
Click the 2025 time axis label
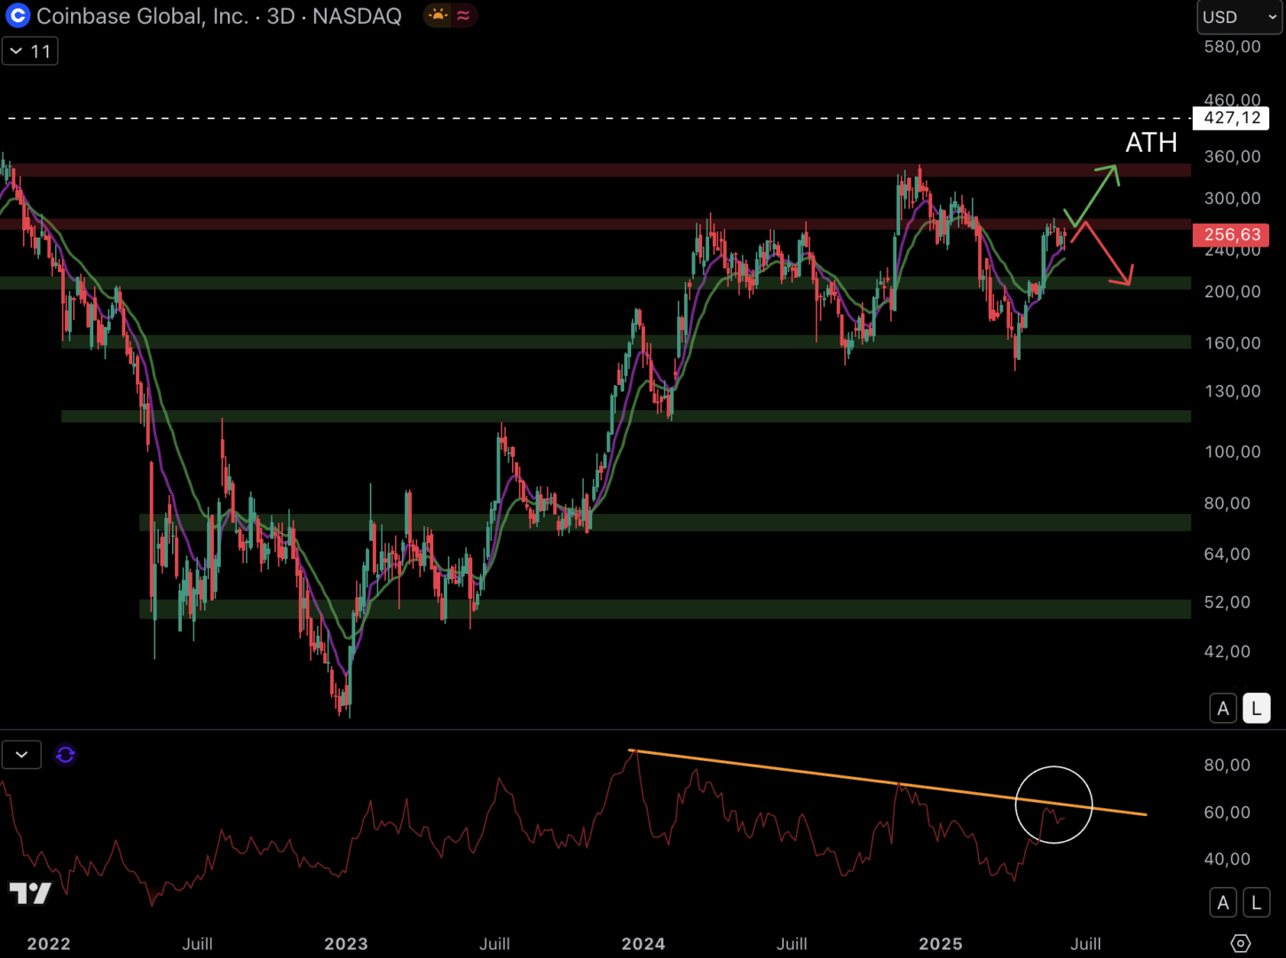coord(941,944)
